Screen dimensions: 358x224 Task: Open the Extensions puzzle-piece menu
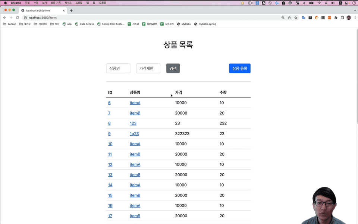click(336, 18)
